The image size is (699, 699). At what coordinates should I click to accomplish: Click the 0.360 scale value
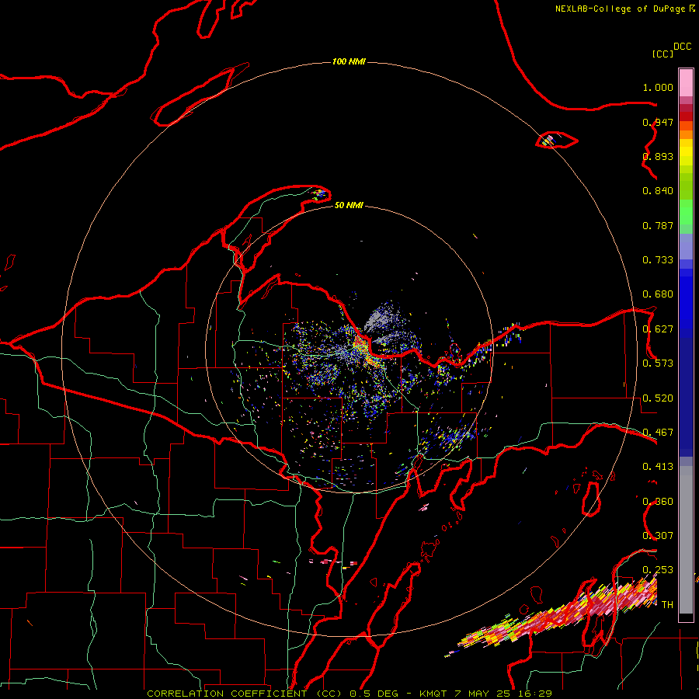pyautogui.click(x=658, y=502)
